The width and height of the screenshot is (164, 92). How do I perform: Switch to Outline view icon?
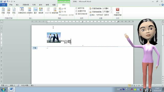(137, 85)
